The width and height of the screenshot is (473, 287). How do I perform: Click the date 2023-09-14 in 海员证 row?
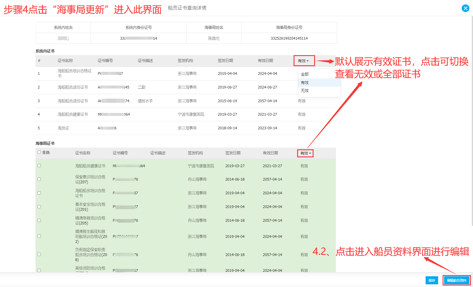pyautogui.click(x=267, y=128)
